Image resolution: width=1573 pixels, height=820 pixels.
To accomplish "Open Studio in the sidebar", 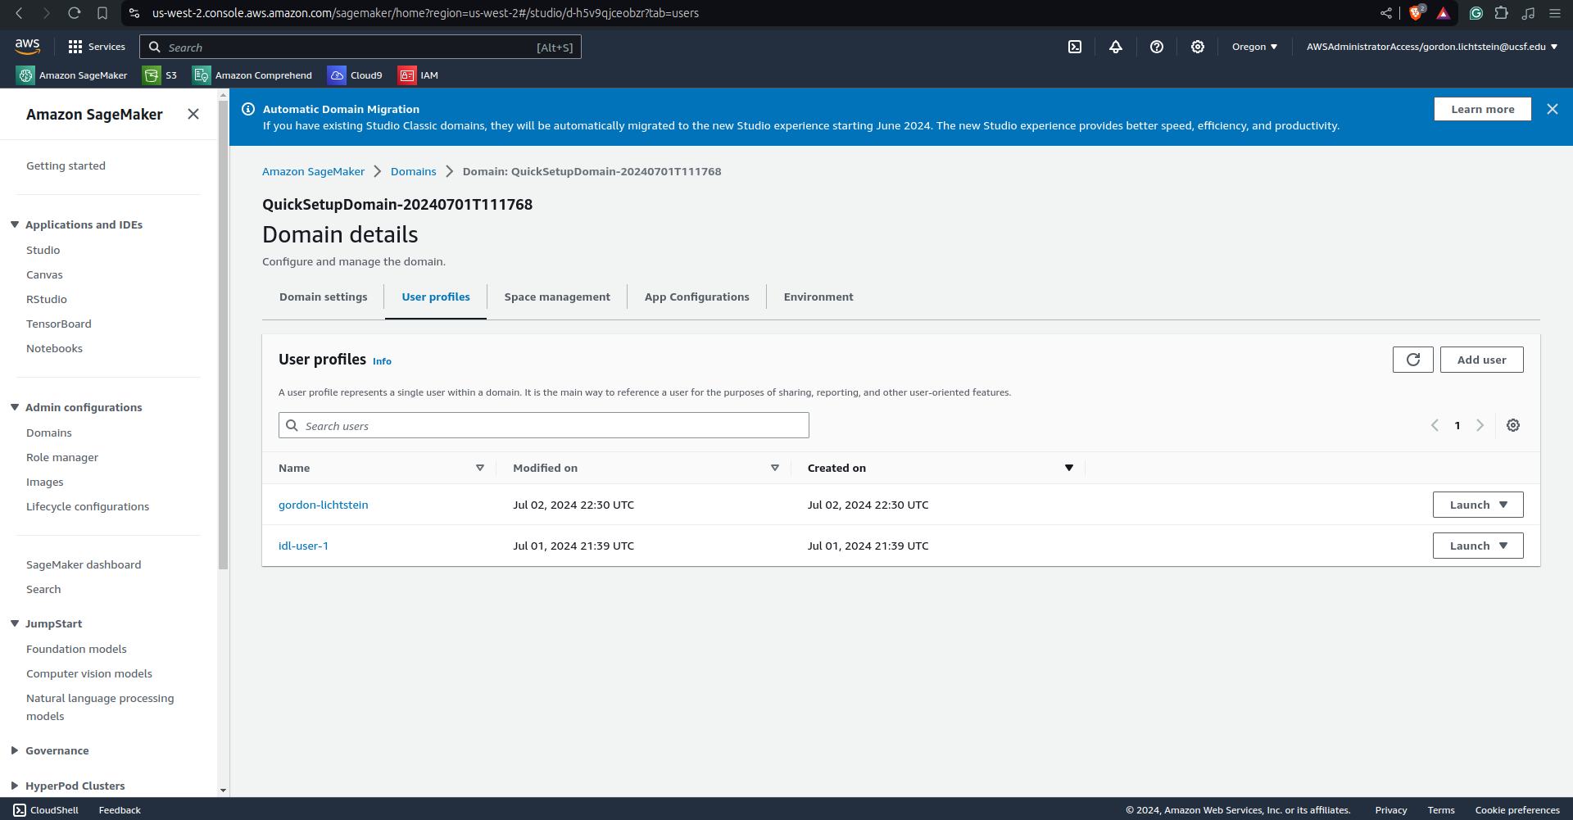I will point(43,250).
